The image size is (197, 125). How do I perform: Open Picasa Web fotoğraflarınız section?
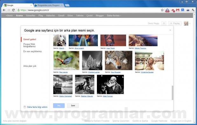(30, 45)
